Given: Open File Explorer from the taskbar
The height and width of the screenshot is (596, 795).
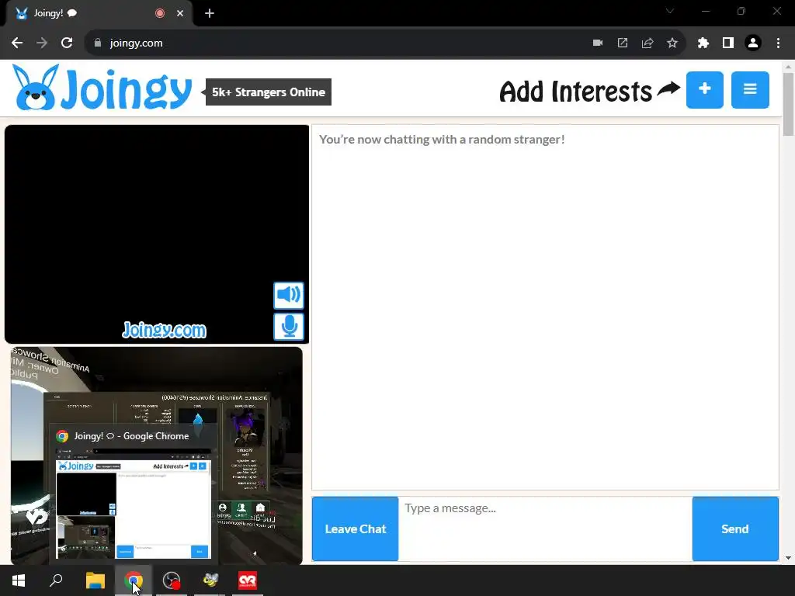Looking at the screenshot, I should (x=95, y=580).
